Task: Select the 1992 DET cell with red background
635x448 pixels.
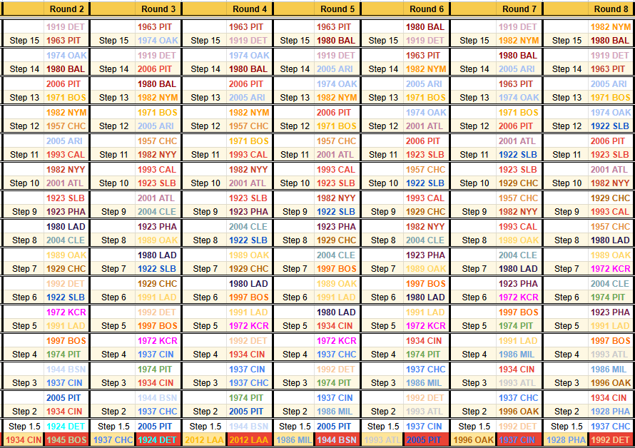Action: click(610, 440)
